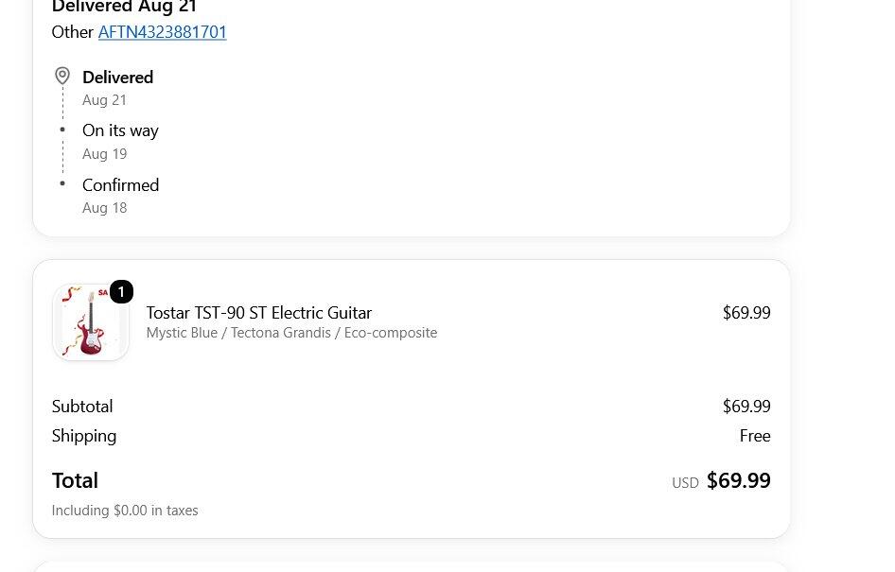The image size is (895, 572).
Task: Click the On its way status entry
Action: click(120, 130)
